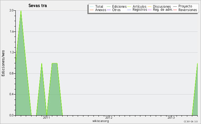Click the 2.0 y-axis value
201x124 pixels.
pyautogui.click(x=11, y=10)
